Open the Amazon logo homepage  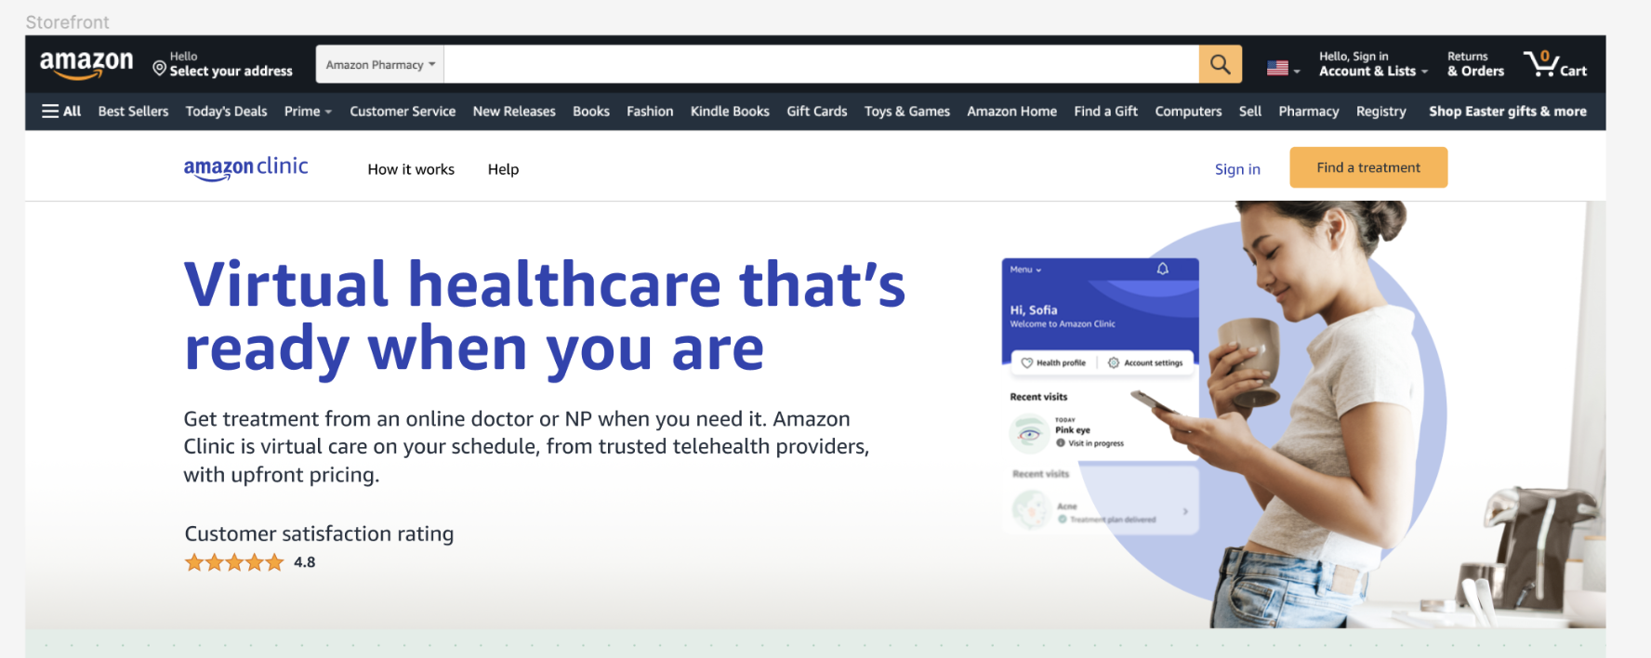click(86, 64)
